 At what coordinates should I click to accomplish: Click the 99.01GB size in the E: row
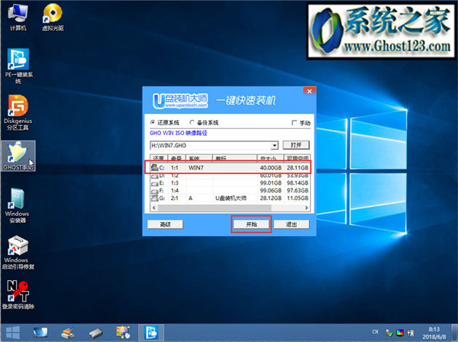tap(270, 182)
